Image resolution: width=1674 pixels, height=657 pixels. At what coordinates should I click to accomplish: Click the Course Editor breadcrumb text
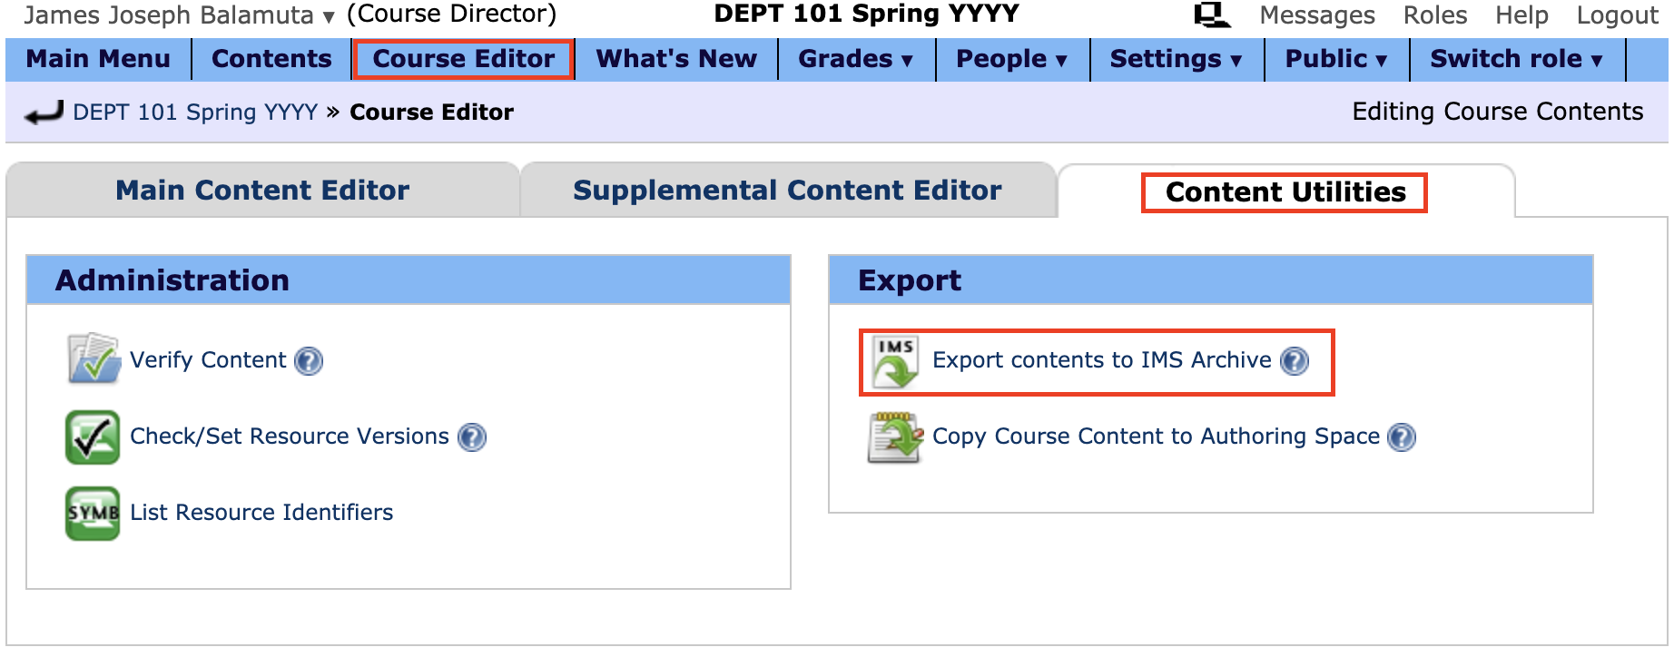431,113
